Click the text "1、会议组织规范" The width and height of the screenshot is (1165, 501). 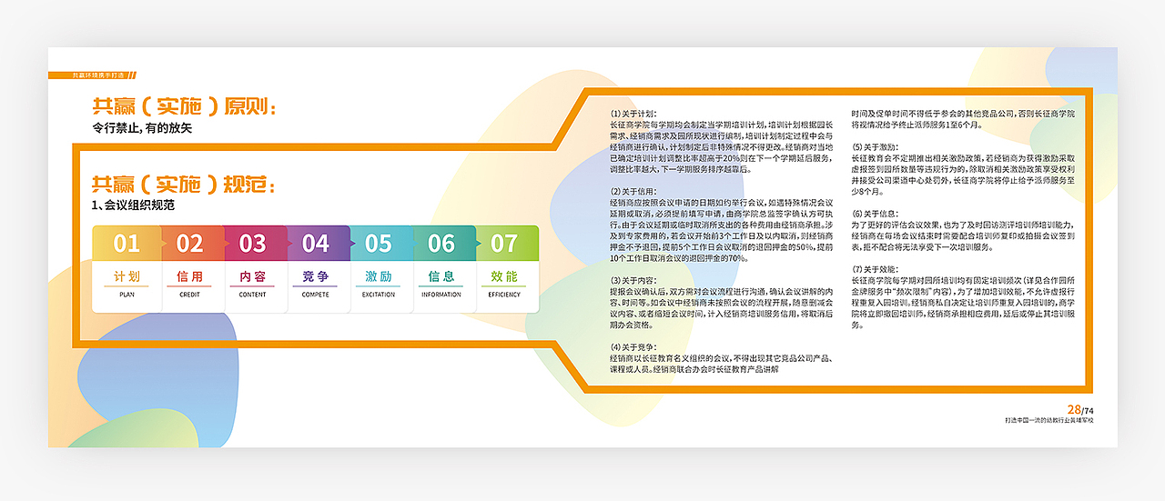[x=133, y=205]
